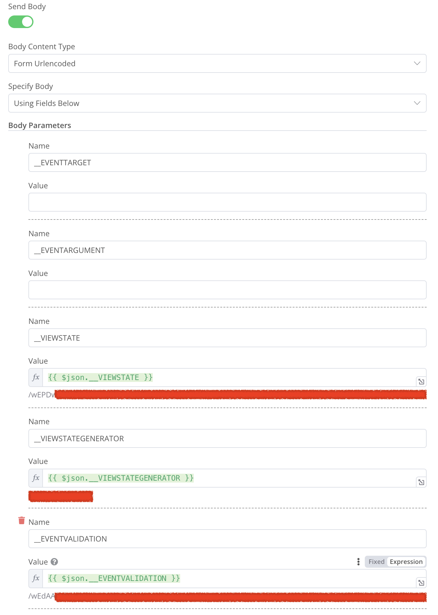The width and height of the screenshot is (438, 615).
Task: Click the __VIEWSTATE name input
Action: (227, 338)
